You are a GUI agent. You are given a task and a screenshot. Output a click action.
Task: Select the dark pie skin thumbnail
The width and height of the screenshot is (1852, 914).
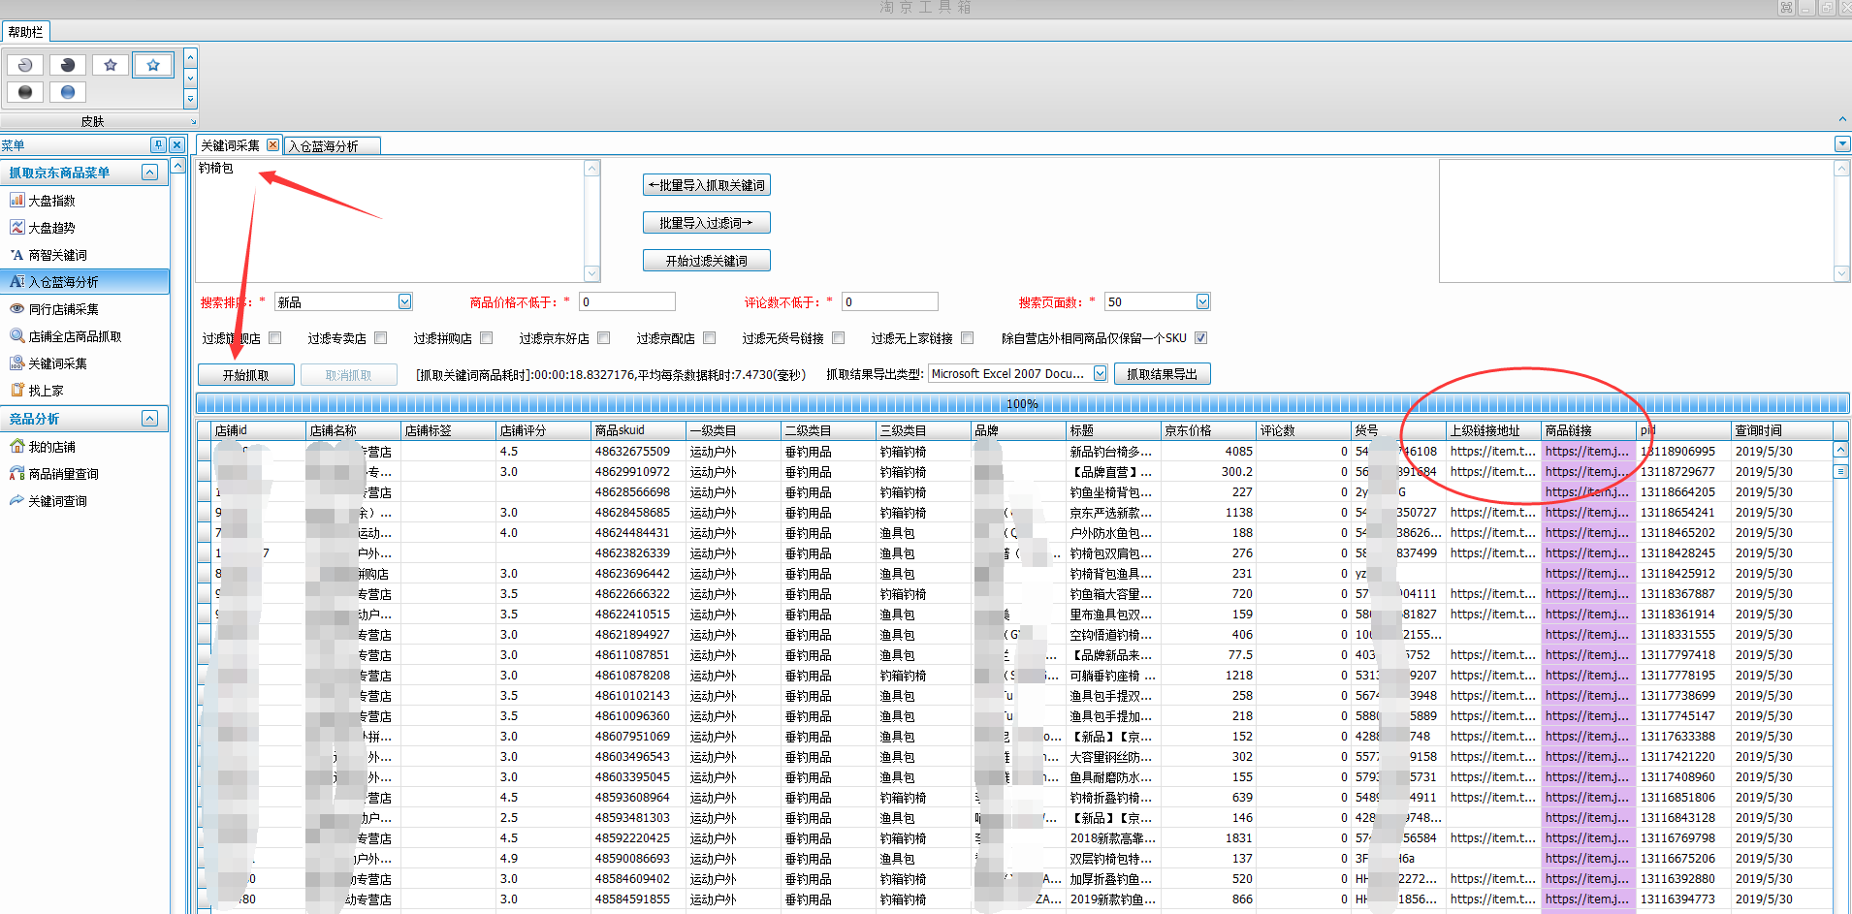pos(68,65)
